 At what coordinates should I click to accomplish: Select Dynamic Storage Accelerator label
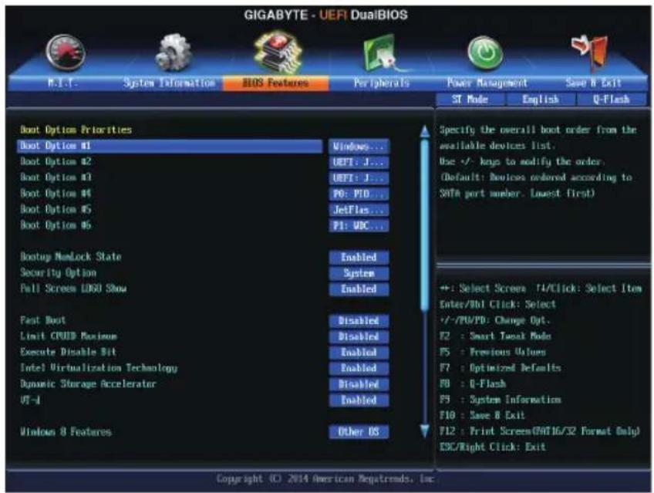coord(88,384)
